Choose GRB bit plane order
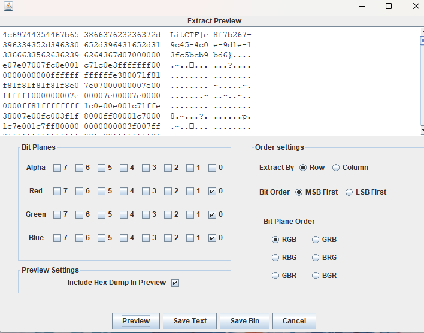 (316, 240)
